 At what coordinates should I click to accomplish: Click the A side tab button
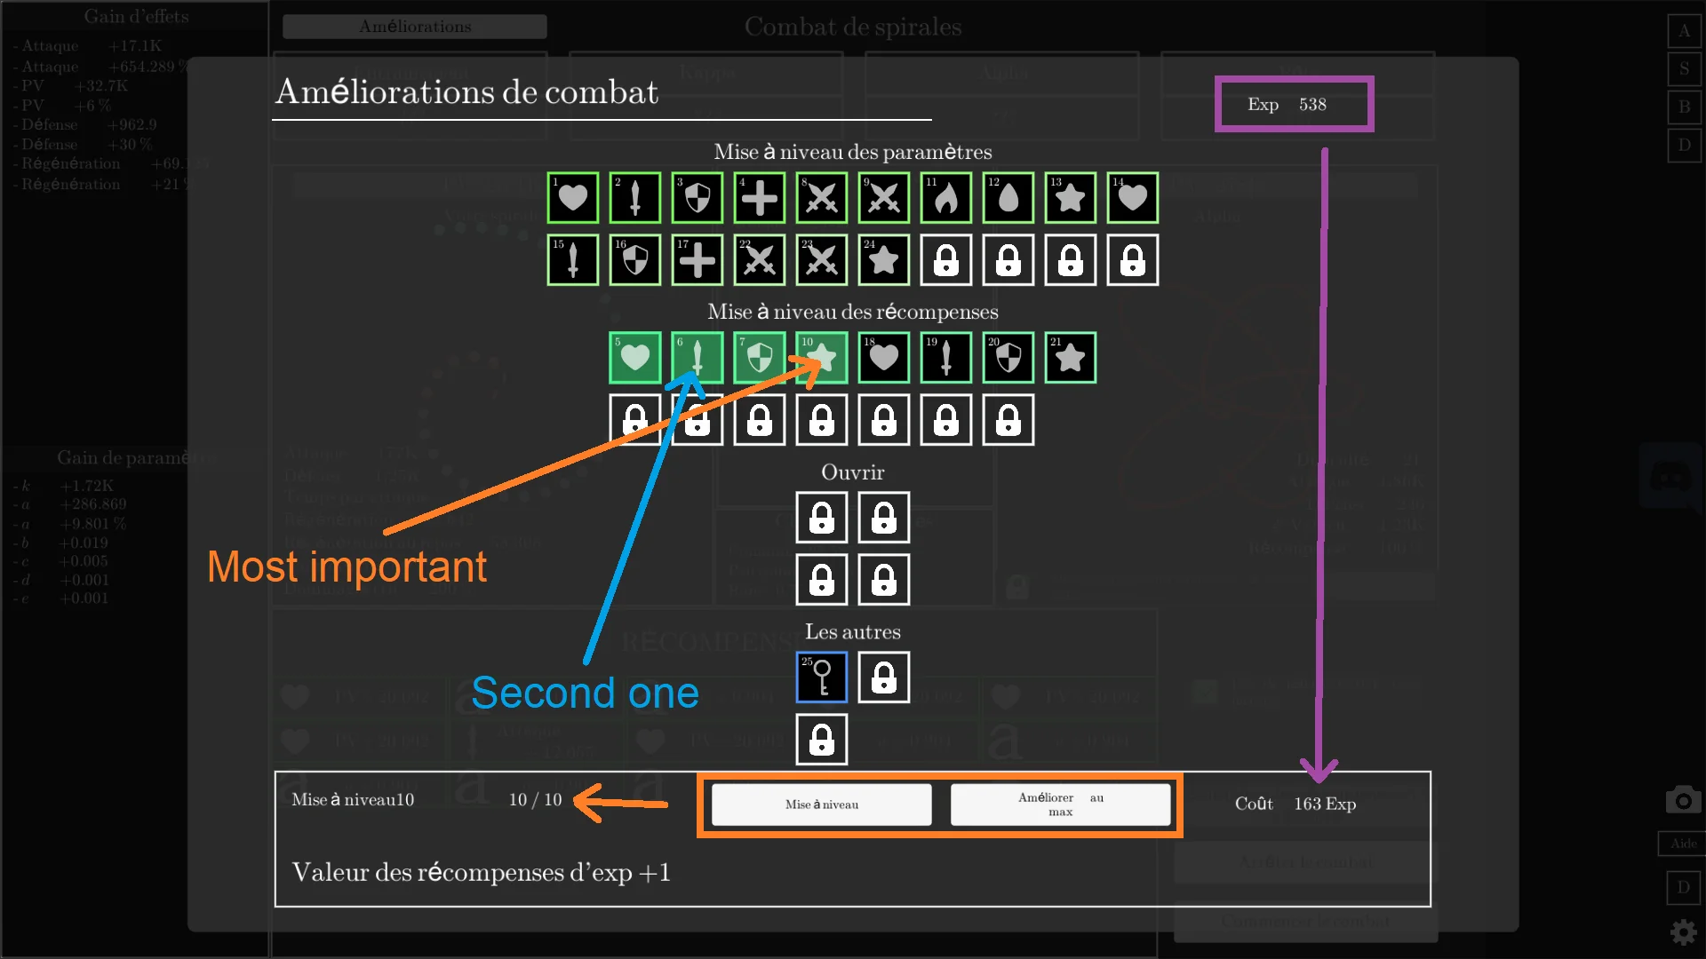(1684, 31)
